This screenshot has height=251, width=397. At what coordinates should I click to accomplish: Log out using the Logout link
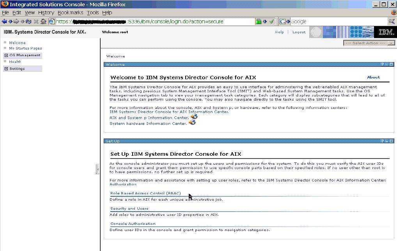pyautogui.click(x=299, y=32)
